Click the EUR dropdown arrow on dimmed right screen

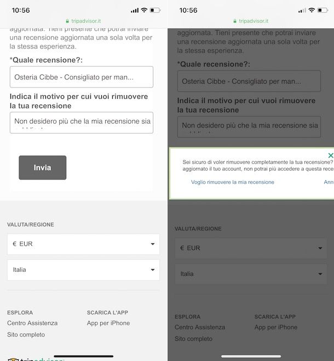coord(320,248)
